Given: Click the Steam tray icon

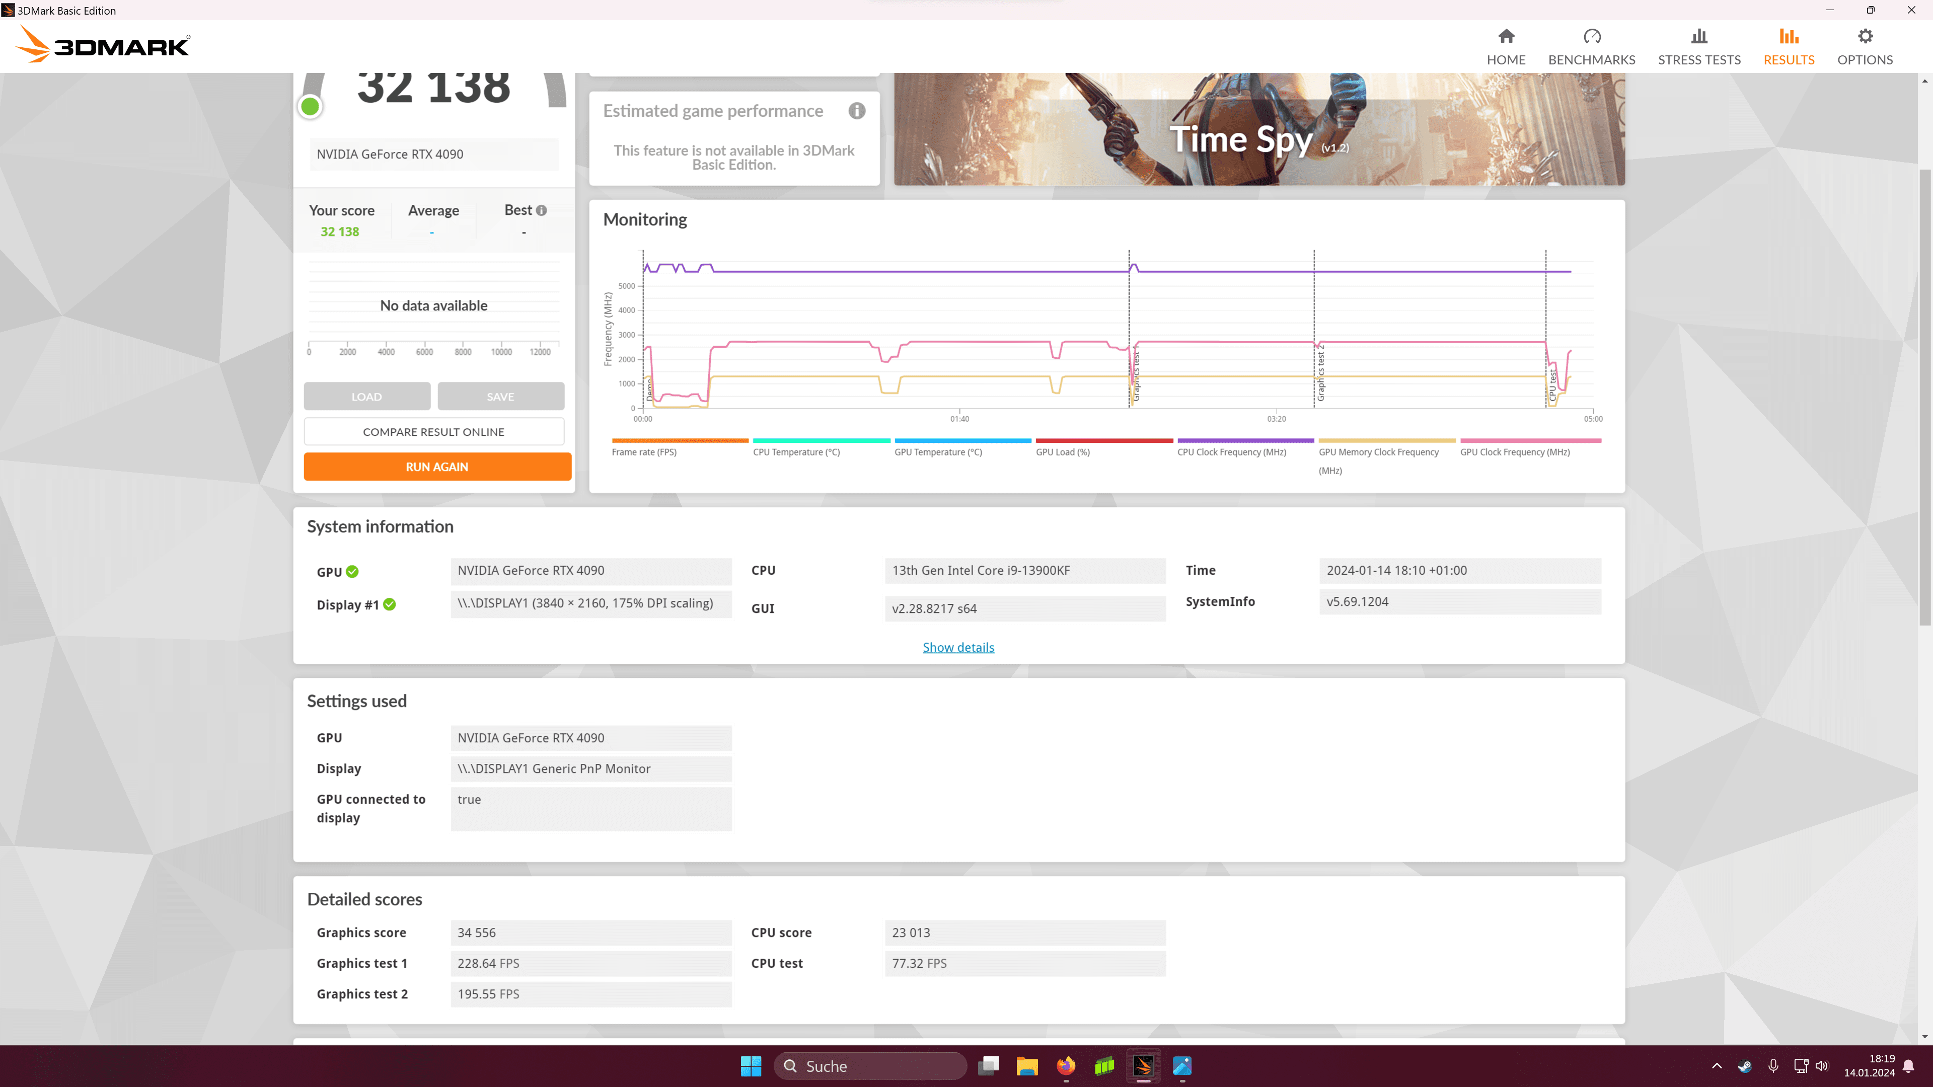Looking at the screenshot, I should click(1745, 1066).
